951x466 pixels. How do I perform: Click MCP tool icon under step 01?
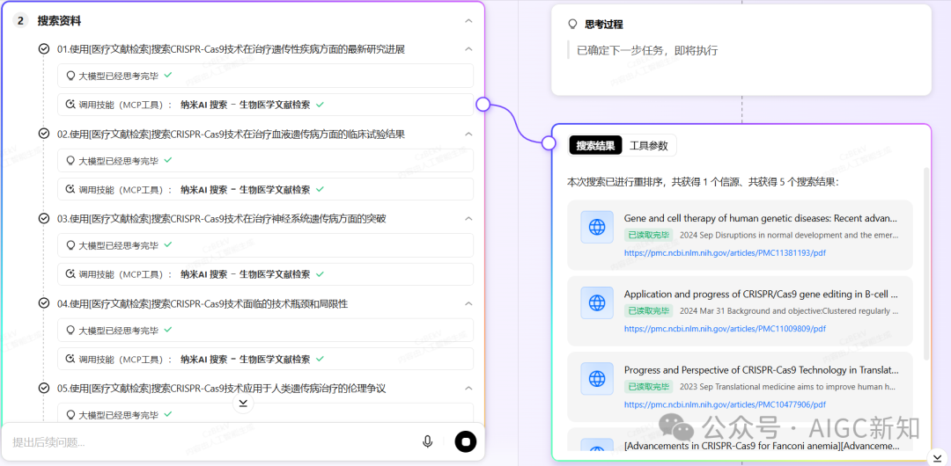click(x=70, y=105)
